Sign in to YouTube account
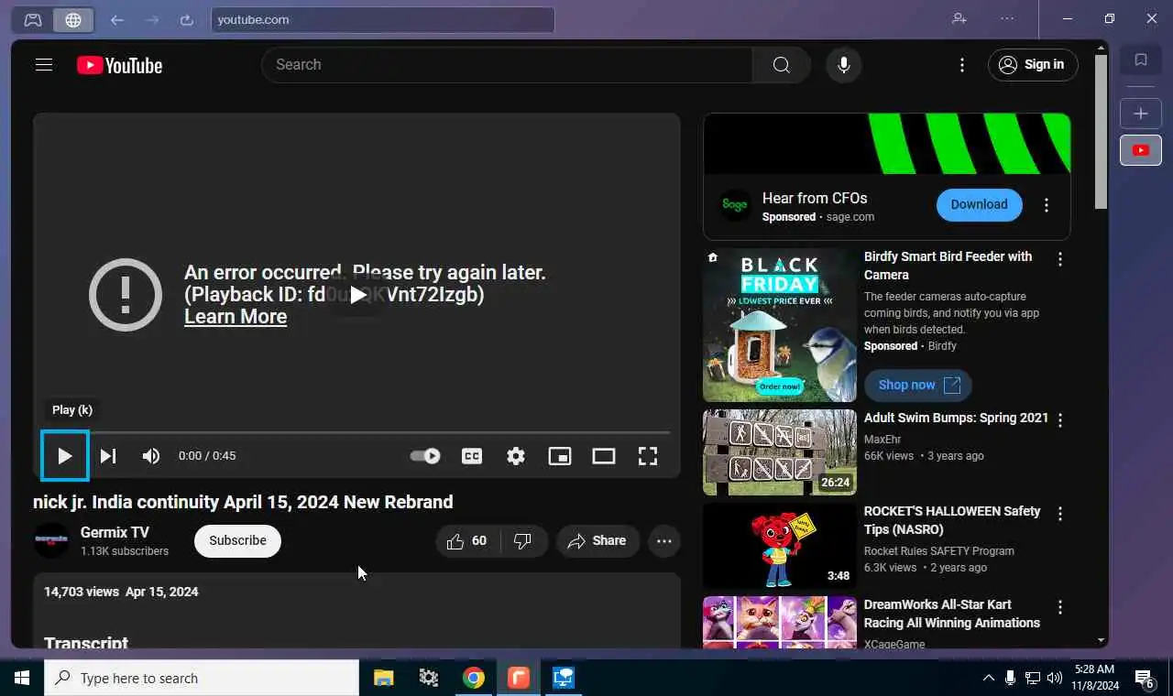 (x=1033, y=65)
